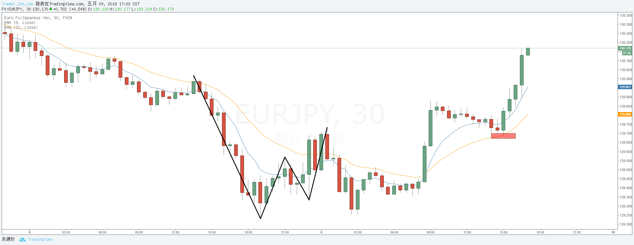
Task: Click the red highlighted support zone rectangle
Action: point(503,136)
